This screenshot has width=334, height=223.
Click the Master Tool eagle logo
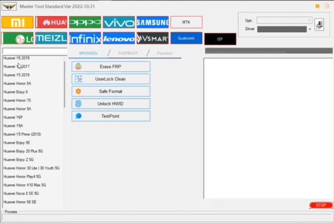click(x=9, y=6)
